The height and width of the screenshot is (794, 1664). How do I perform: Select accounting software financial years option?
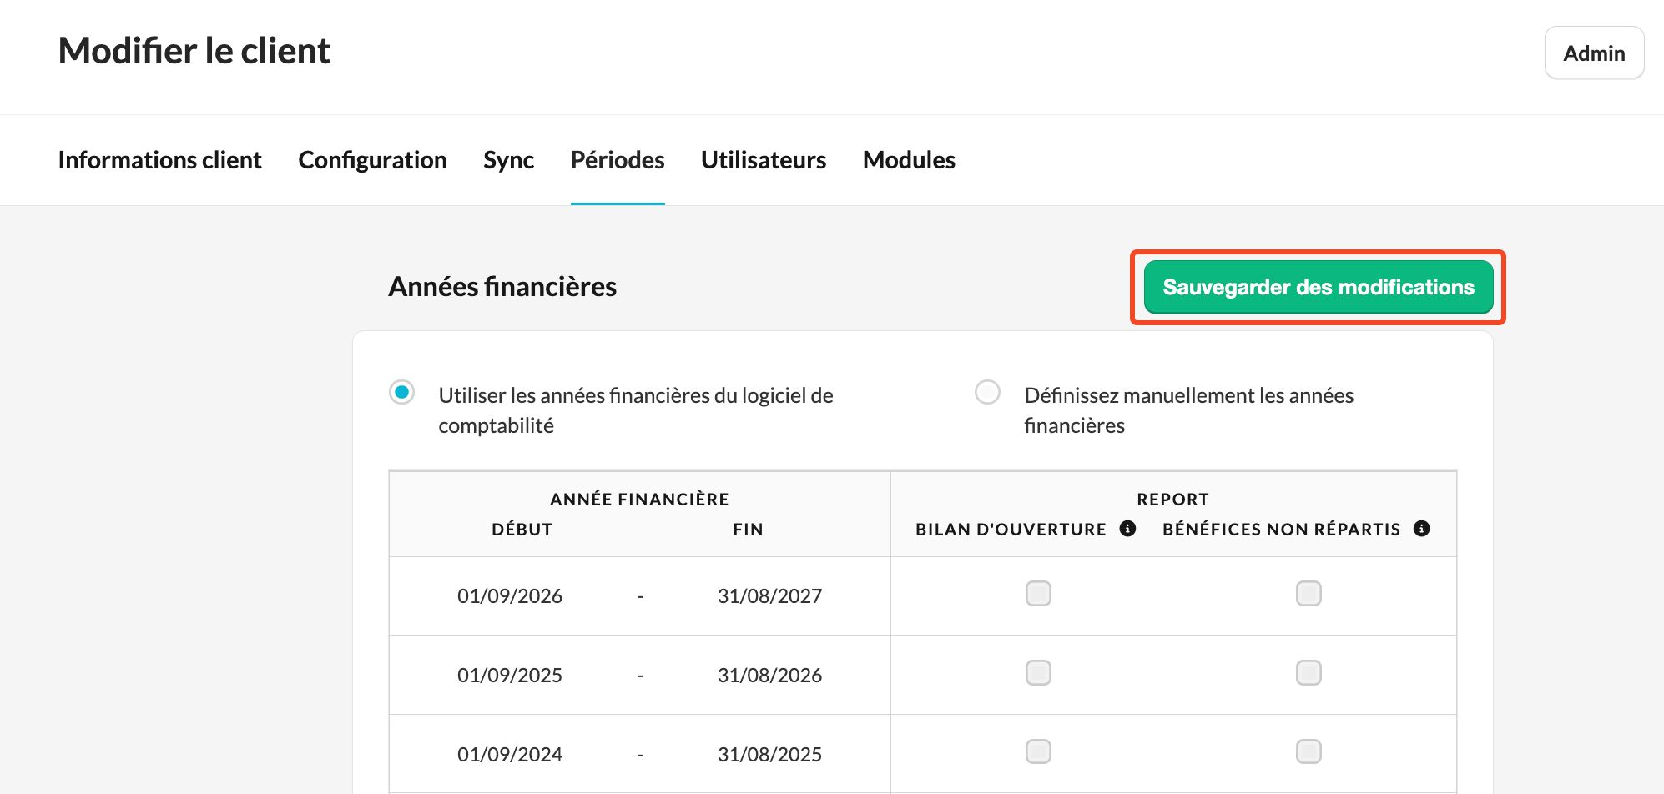pos(402,392)
